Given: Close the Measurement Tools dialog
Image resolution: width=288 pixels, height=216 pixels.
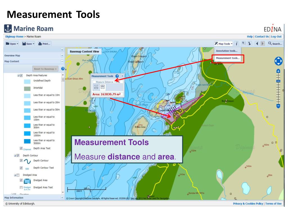Looking at the screenshot, I should click(122, 76).
